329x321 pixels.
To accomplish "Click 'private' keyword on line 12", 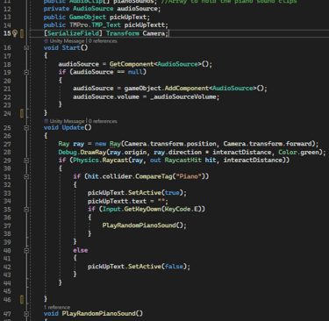I will pos(56,9).
